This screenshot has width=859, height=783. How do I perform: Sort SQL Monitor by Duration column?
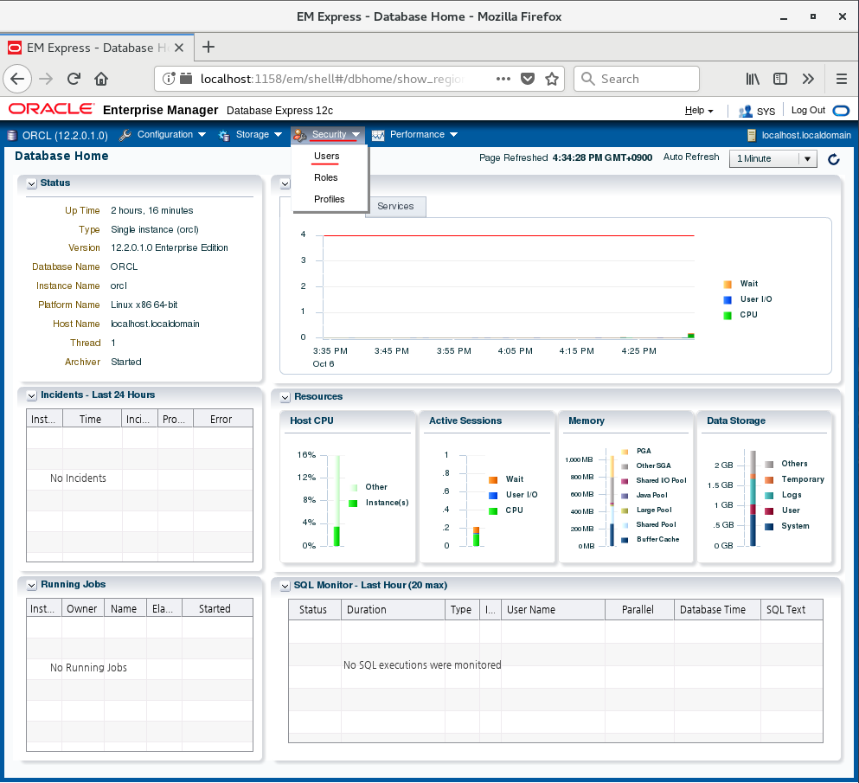click(393, 610)
